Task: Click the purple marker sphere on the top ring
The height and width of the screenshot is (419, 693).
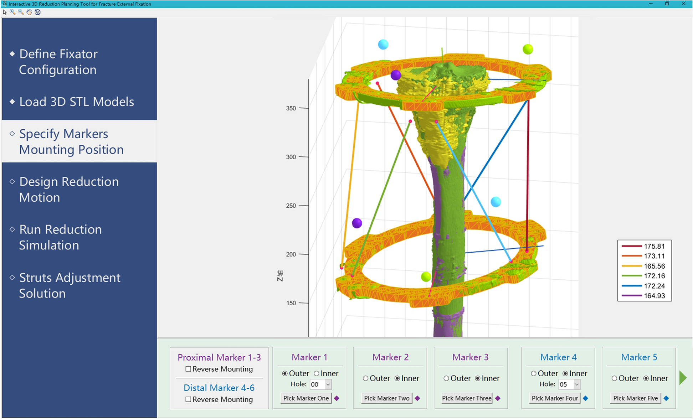Action: point(396,75)
